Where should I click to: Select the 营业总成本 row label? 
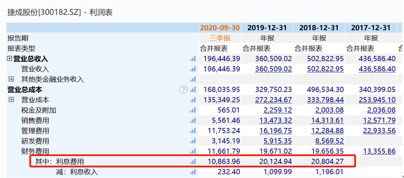25,90
